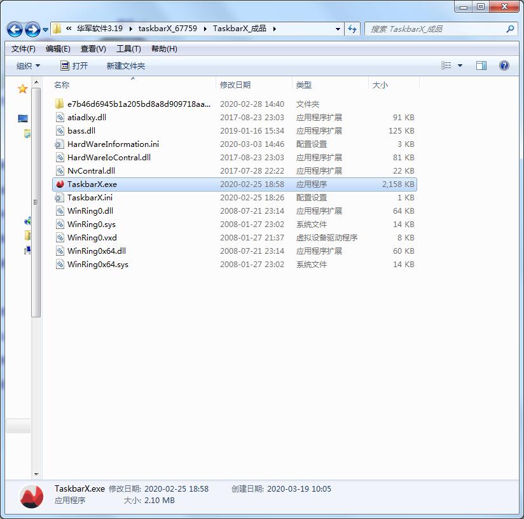The height and width of the screenshot is (519, 524).
Task: Click the folder icon of e7b46d6945b1 folder
Action: 60,104
